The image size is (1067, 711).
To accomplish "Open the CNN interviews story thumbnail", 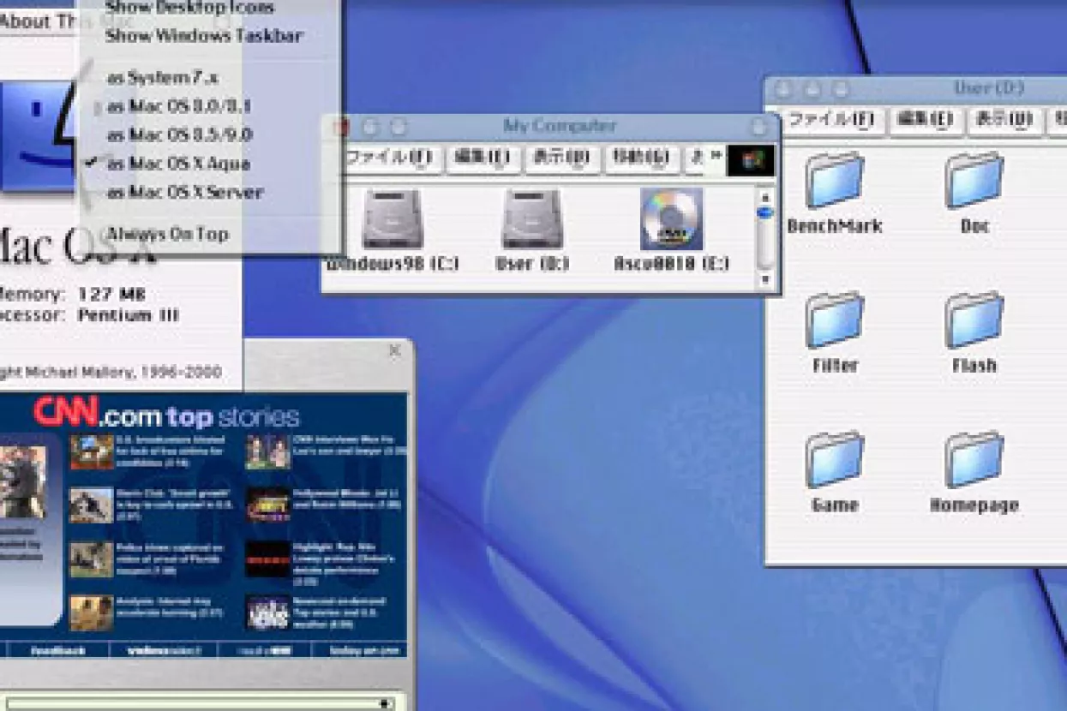I will [267, 451].
